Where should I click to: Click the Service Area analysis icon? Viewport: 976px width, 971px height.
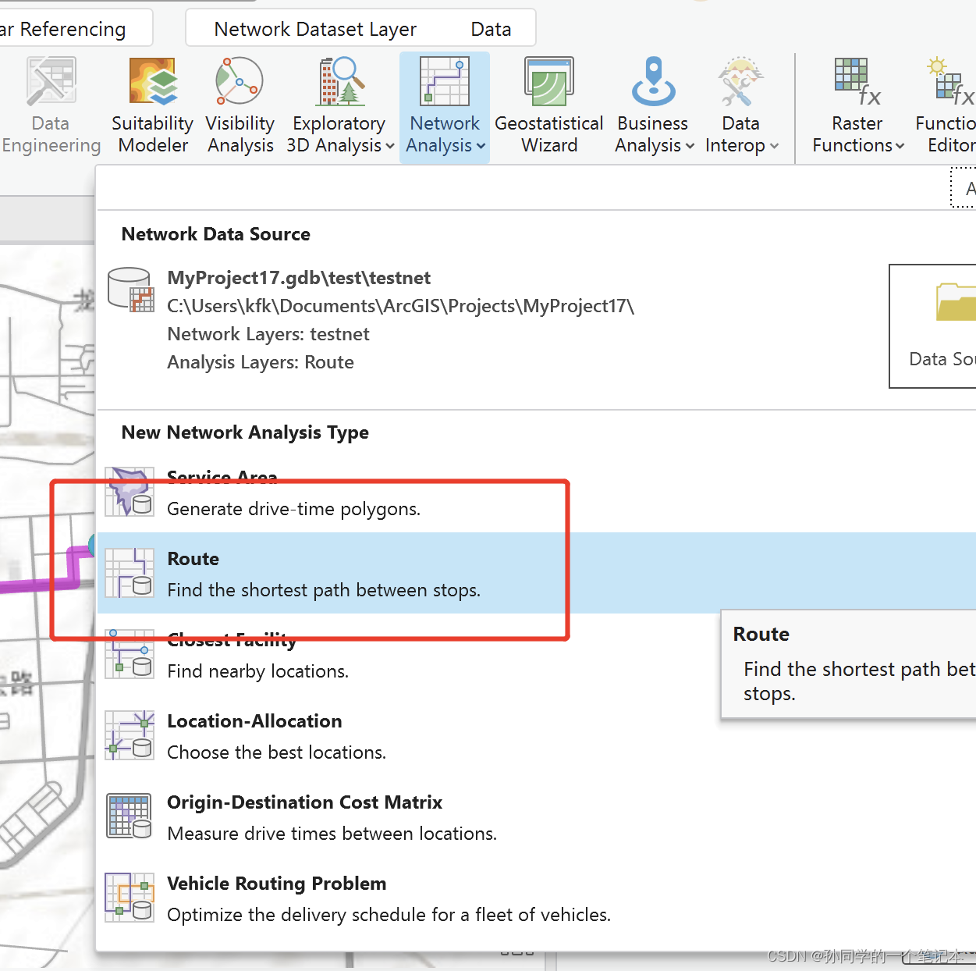(x=130, y=492)
